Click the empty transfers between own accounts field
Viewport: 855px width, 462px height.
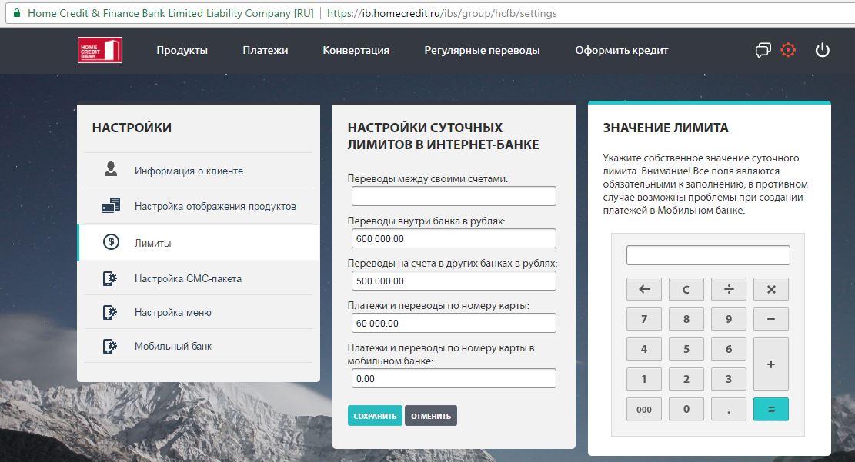pyautogui.click(x=453, y=197)
